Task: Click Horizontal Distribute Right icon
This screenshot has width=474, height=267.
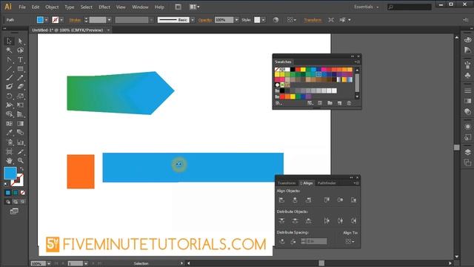Action: pos(353,221)
